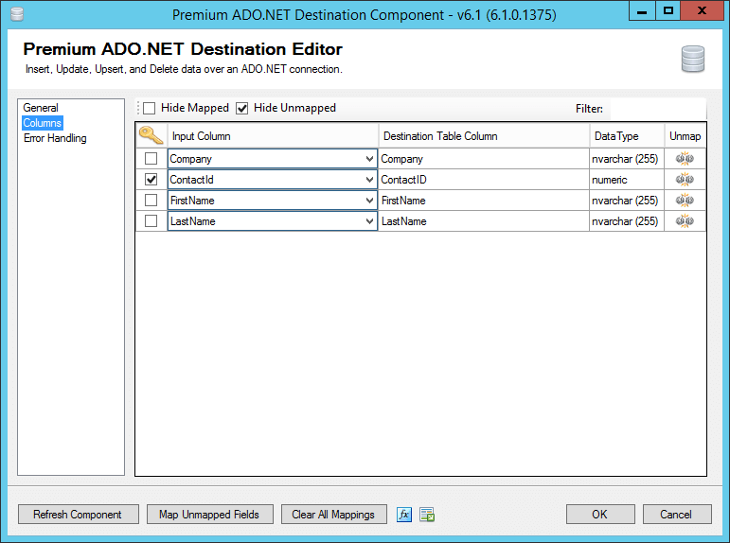
Task: Maximize the Destination Component window
Action: 668,10
